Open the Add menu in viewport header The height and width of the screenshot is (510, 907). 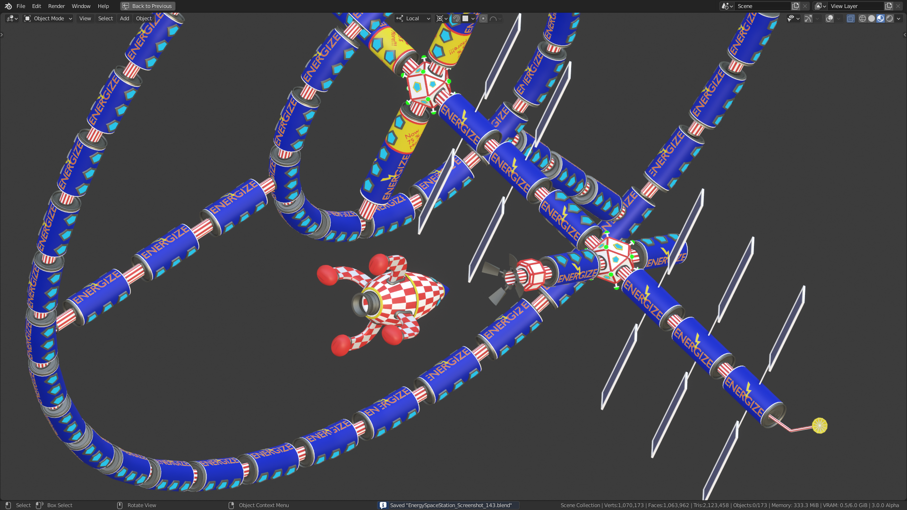click(124, 18)
